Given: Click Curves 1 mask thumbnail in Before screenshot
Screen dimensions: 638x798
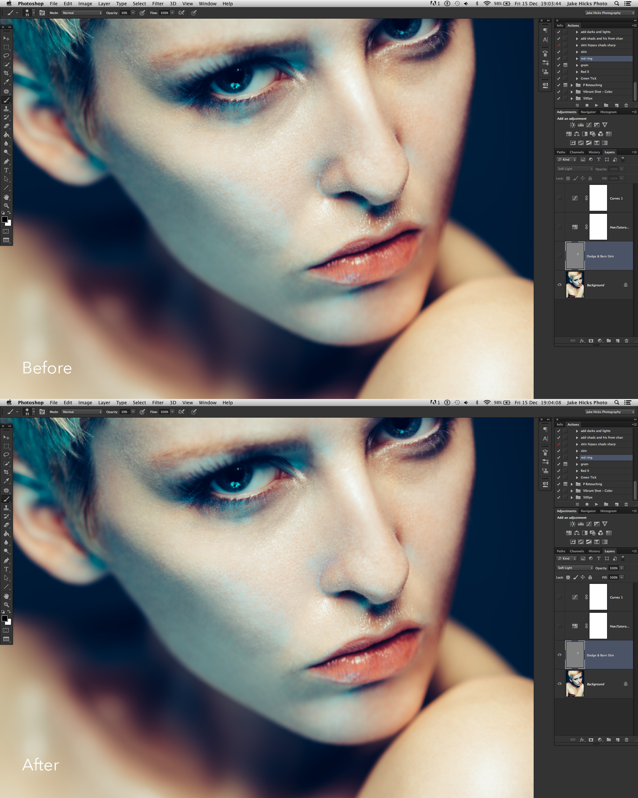Looking at the screenshot, I should [x=598, y=198].
